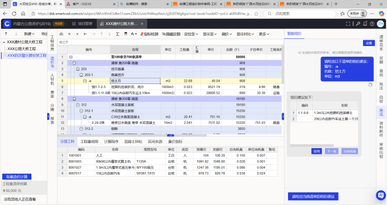
Task: Open the AI assistant chat bubble icon
Action: [x=381, y=195]
